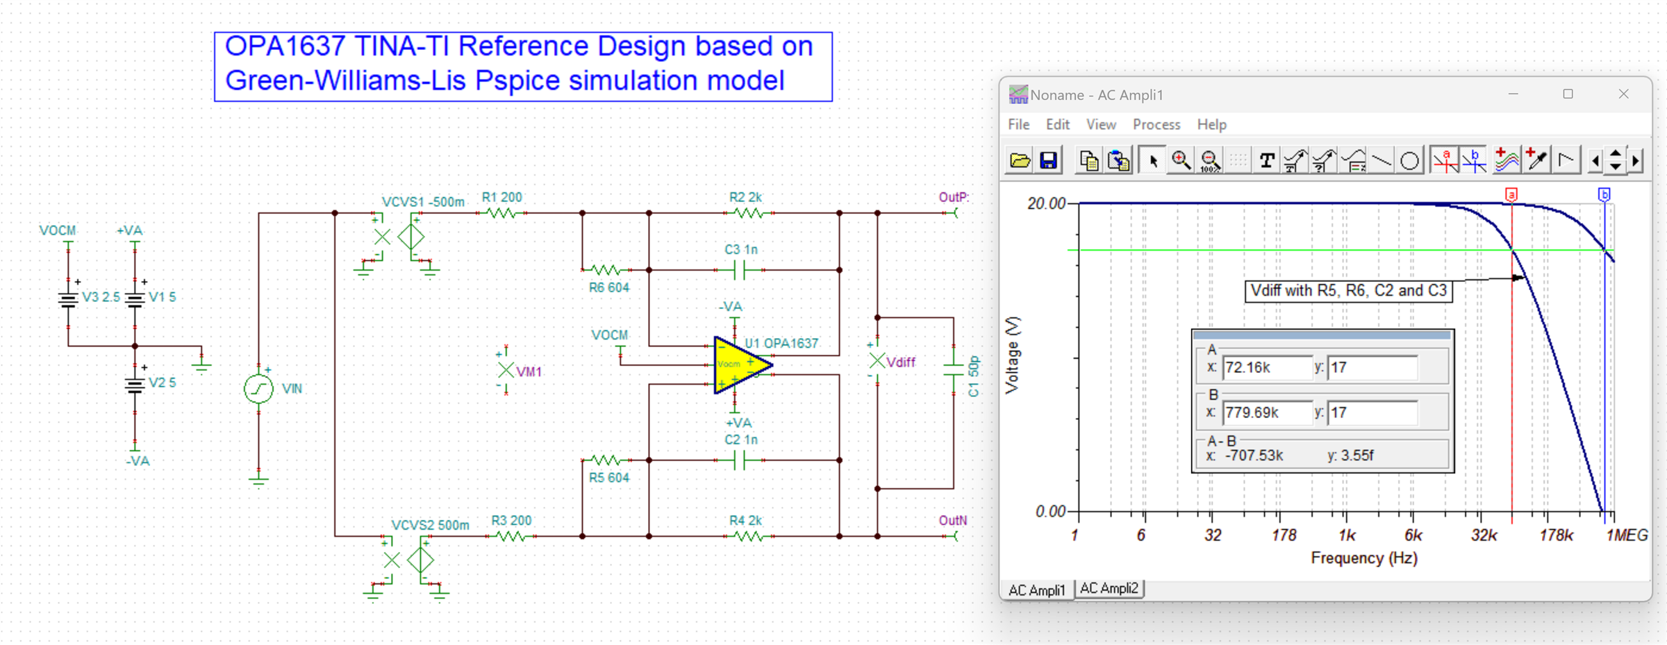Click the Frequency (Hz) axis label

tap(1363, 558)
